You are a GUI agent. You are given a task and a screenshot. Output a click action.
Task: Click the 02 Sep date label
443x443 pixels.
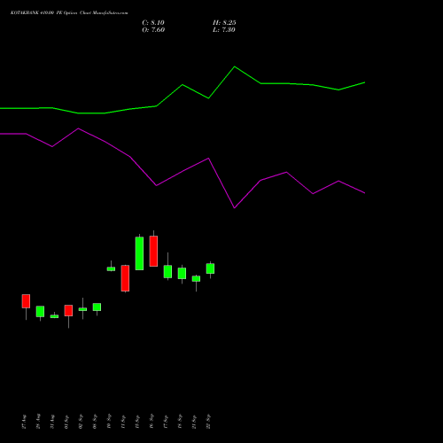(81, 422)
